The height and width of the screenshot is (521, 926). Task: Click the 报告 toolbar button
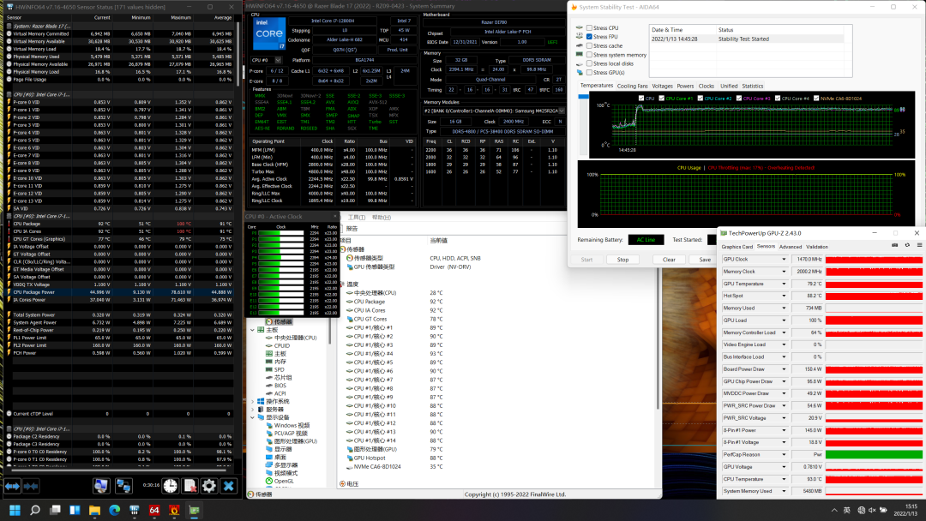click(x=352, y=229)
